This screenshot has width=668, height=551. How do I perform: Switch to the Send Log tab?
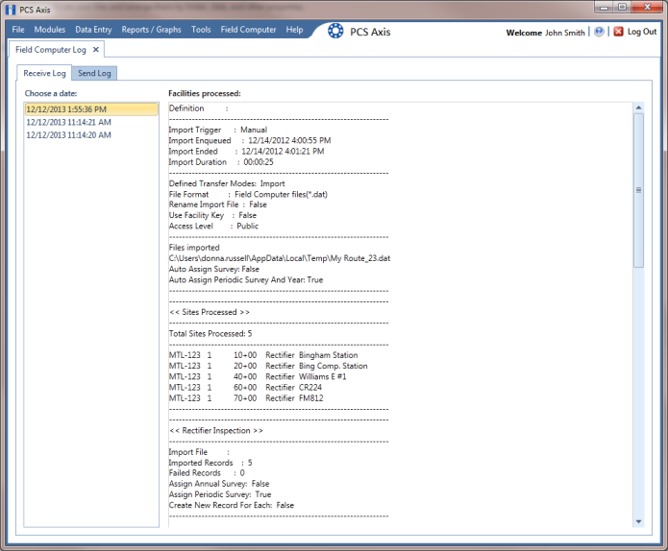(x=94, y=73)
